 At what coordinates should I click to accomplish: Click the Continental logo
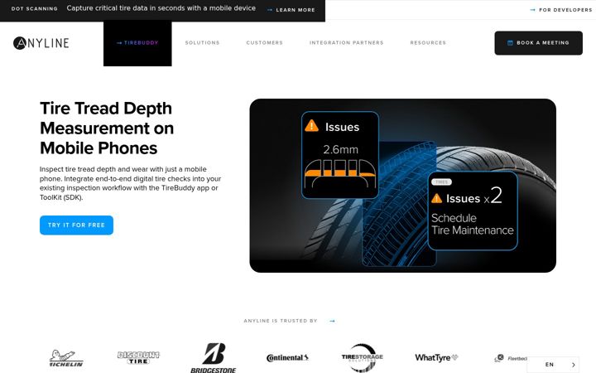pyautogui.click(x=287, y=358)
